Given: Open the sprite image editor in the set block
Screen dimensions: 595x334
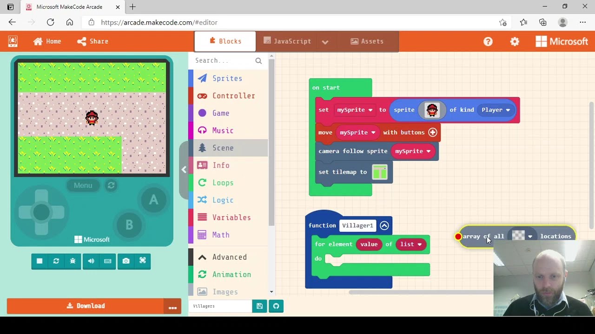Looking at the screenshot, I should (432, 110).
